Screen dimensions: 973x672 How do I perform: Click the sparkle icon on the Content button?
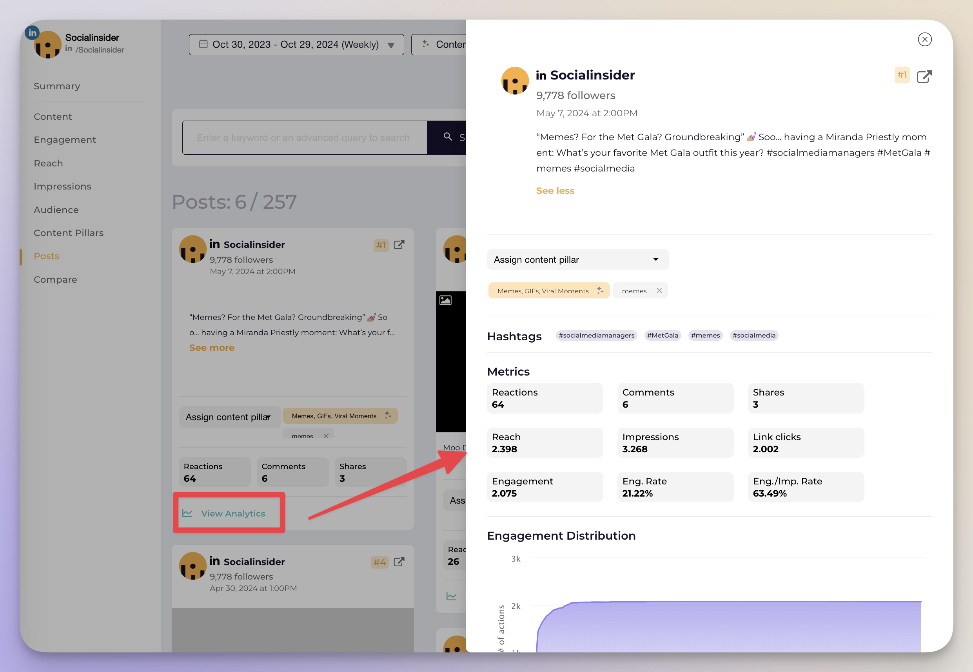coord(426,44)
